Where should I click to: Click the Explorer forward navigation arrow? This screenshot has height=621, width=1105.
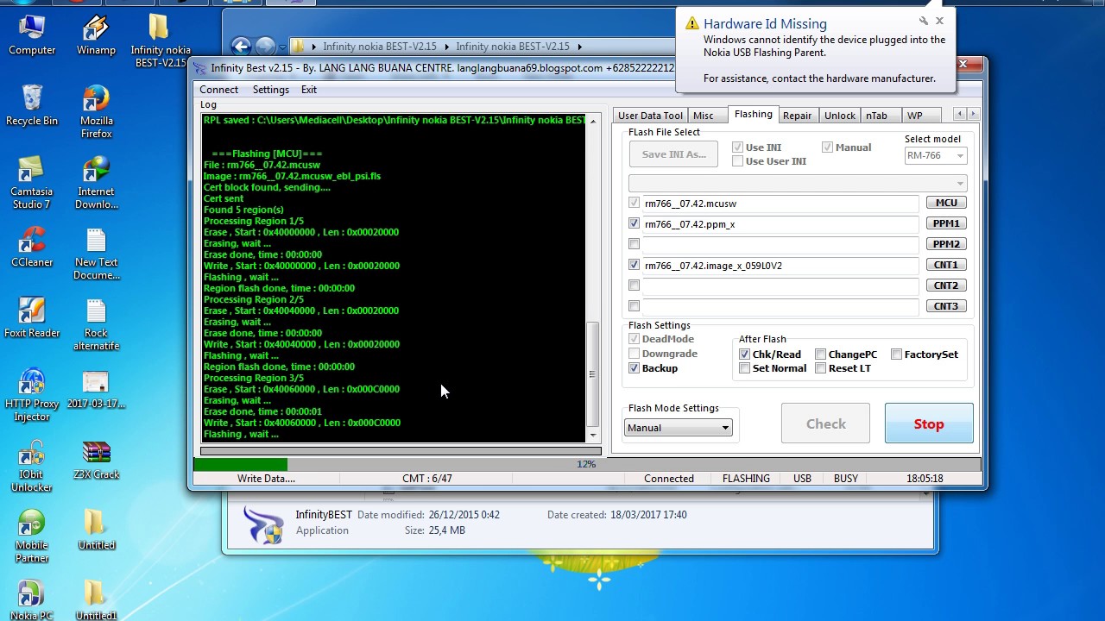click(x=265, y=47)
